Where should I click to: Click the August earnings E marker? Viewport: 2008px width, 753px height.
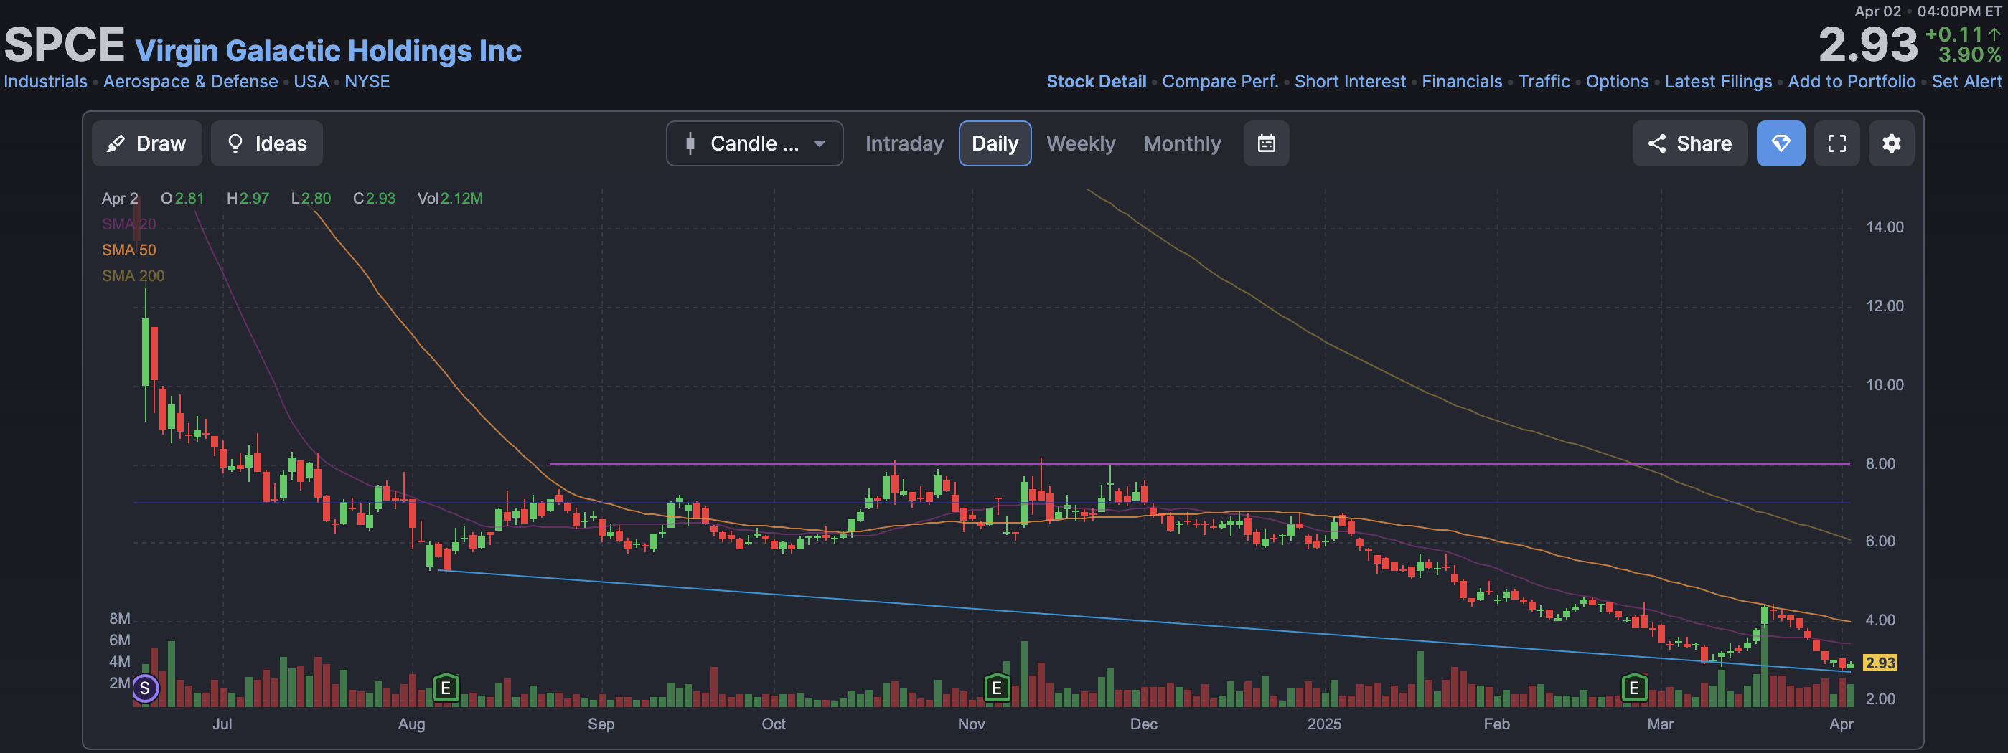point(445,688)
